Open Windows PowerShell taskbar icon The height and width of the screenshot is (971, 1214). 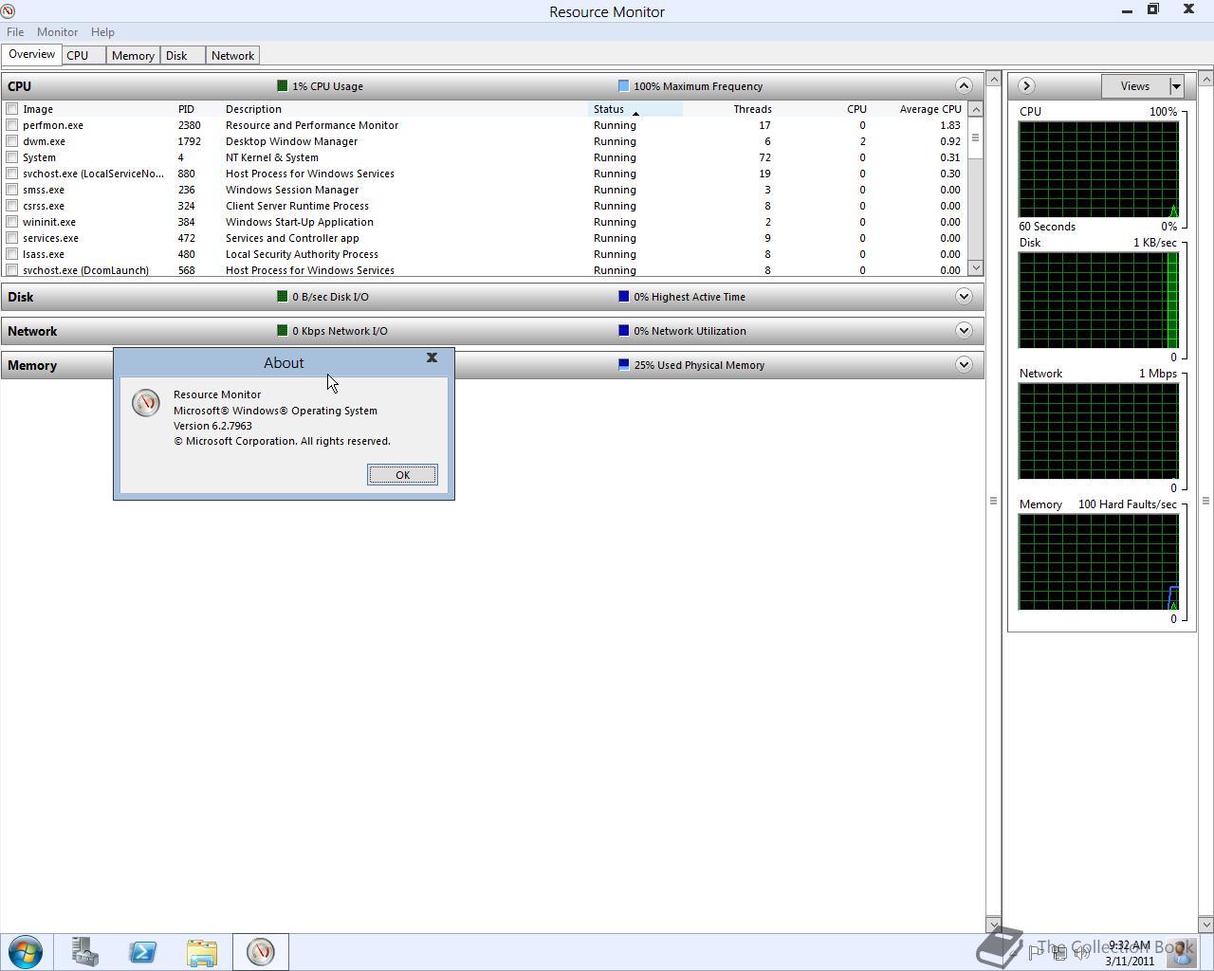[x=143, y=952]
